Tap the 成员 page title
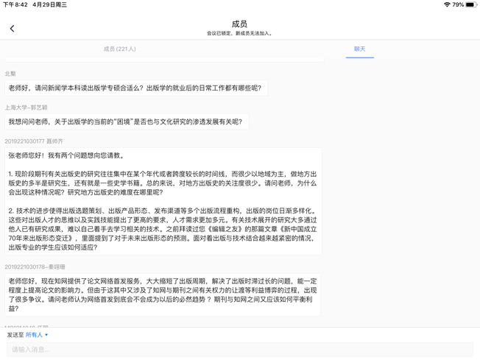The height and width of the screenshot is (360, 480). (x=239, y=24)
